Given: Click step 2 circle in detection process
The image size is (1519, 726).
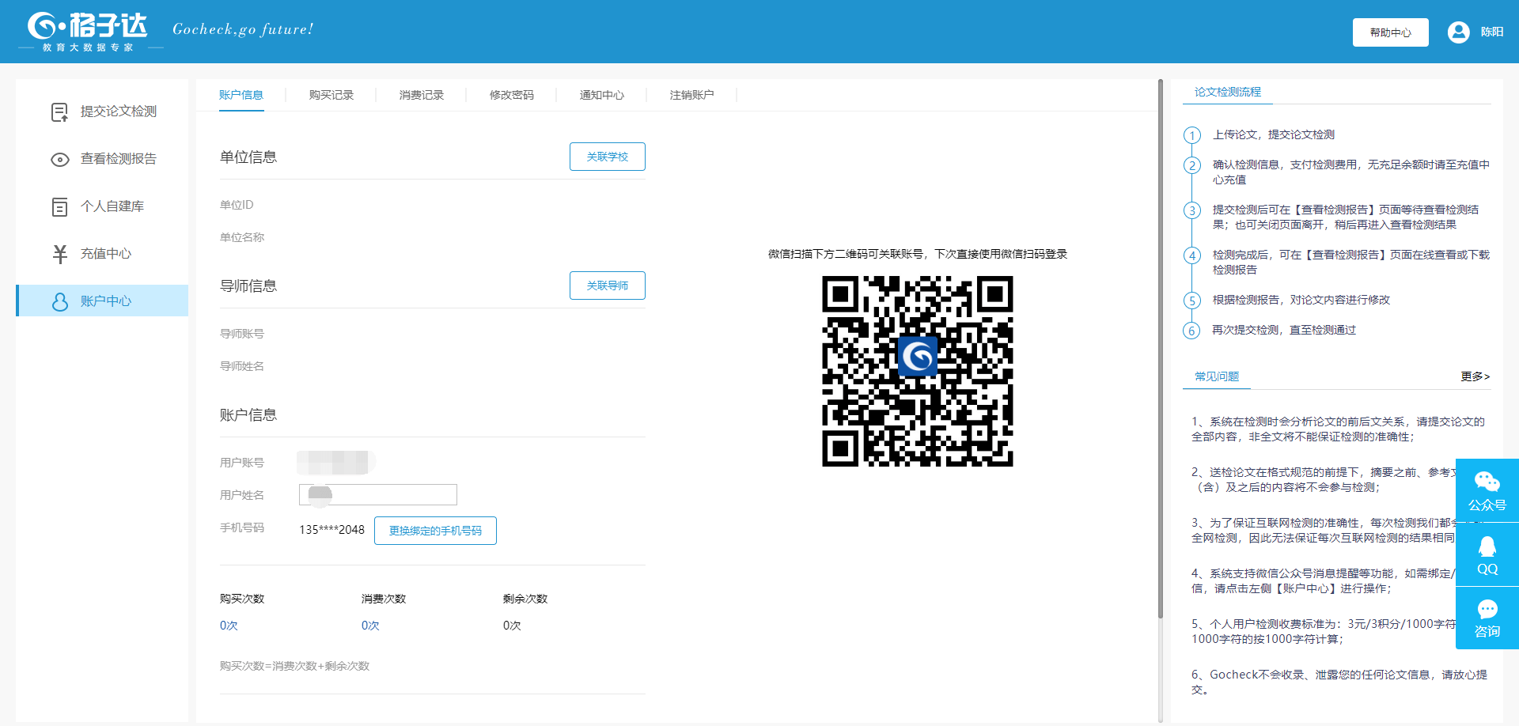Looking at the screenshot, I should tap(1192, 165).
